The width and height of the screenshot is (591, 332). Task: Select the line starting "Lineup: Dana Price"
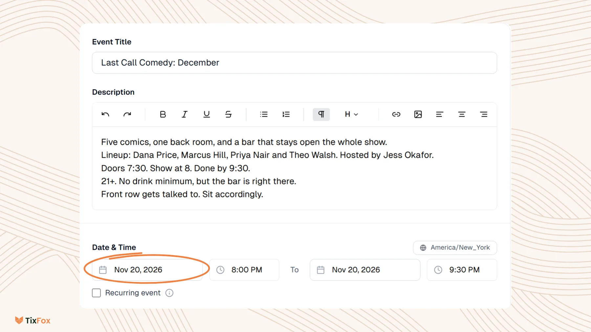267,155
